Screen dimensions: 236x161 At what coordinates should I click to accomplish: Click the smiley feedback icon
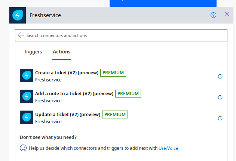(x=23, y=148)
